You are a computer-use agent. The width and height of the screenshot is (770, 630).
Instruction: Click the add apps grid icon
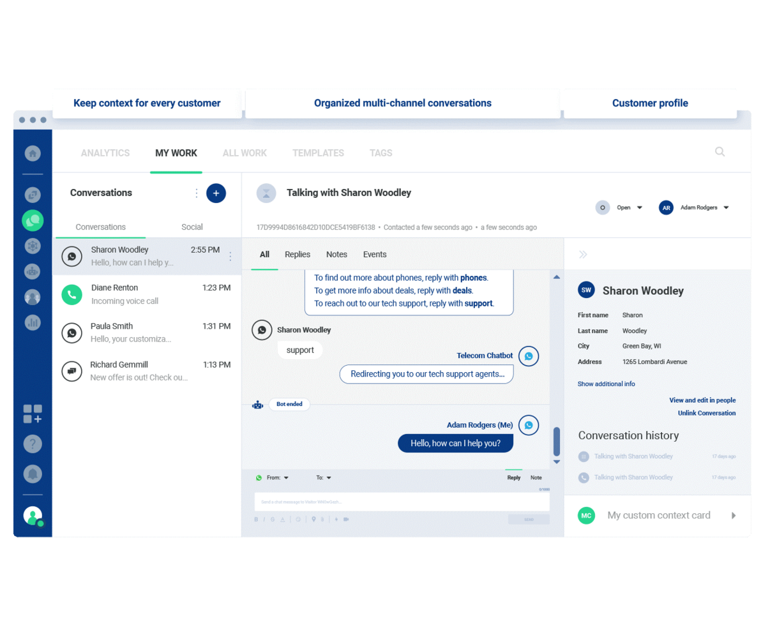(33, 414)
